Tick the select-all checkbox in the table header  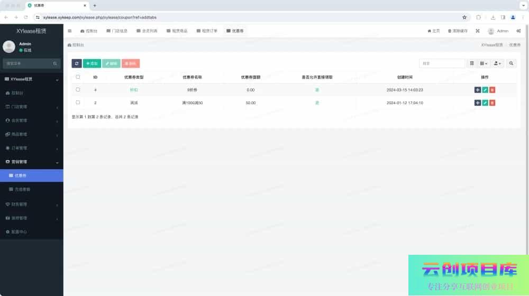(x=78, y=77)
